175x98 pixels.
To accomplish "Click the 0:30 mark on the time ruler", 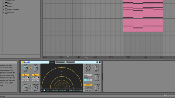I will (95, 57).
